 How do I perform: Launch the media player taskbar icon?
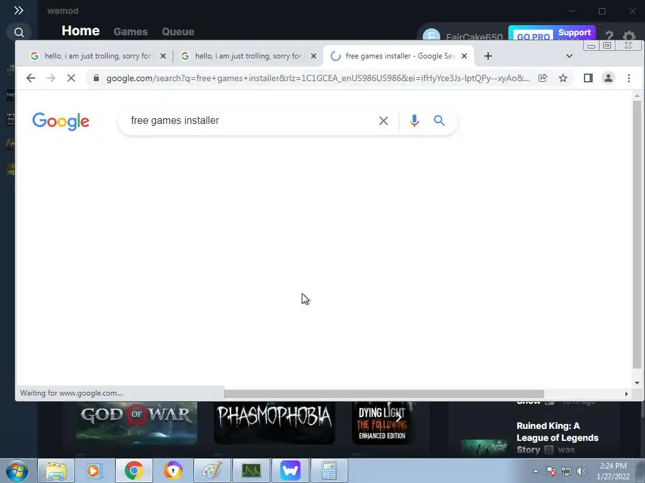[94, 470]
